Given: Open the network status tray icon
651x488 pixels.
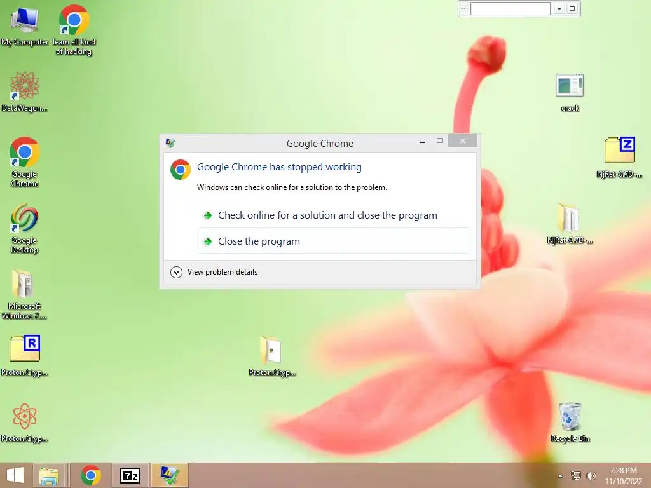Looking at the screenshot, I should (576, 475).
